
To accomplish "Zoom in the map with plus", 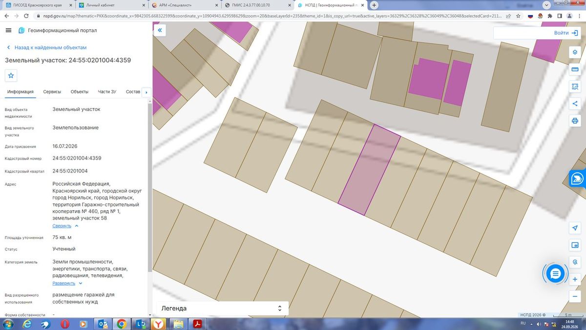I will click(x=575, y=279).
